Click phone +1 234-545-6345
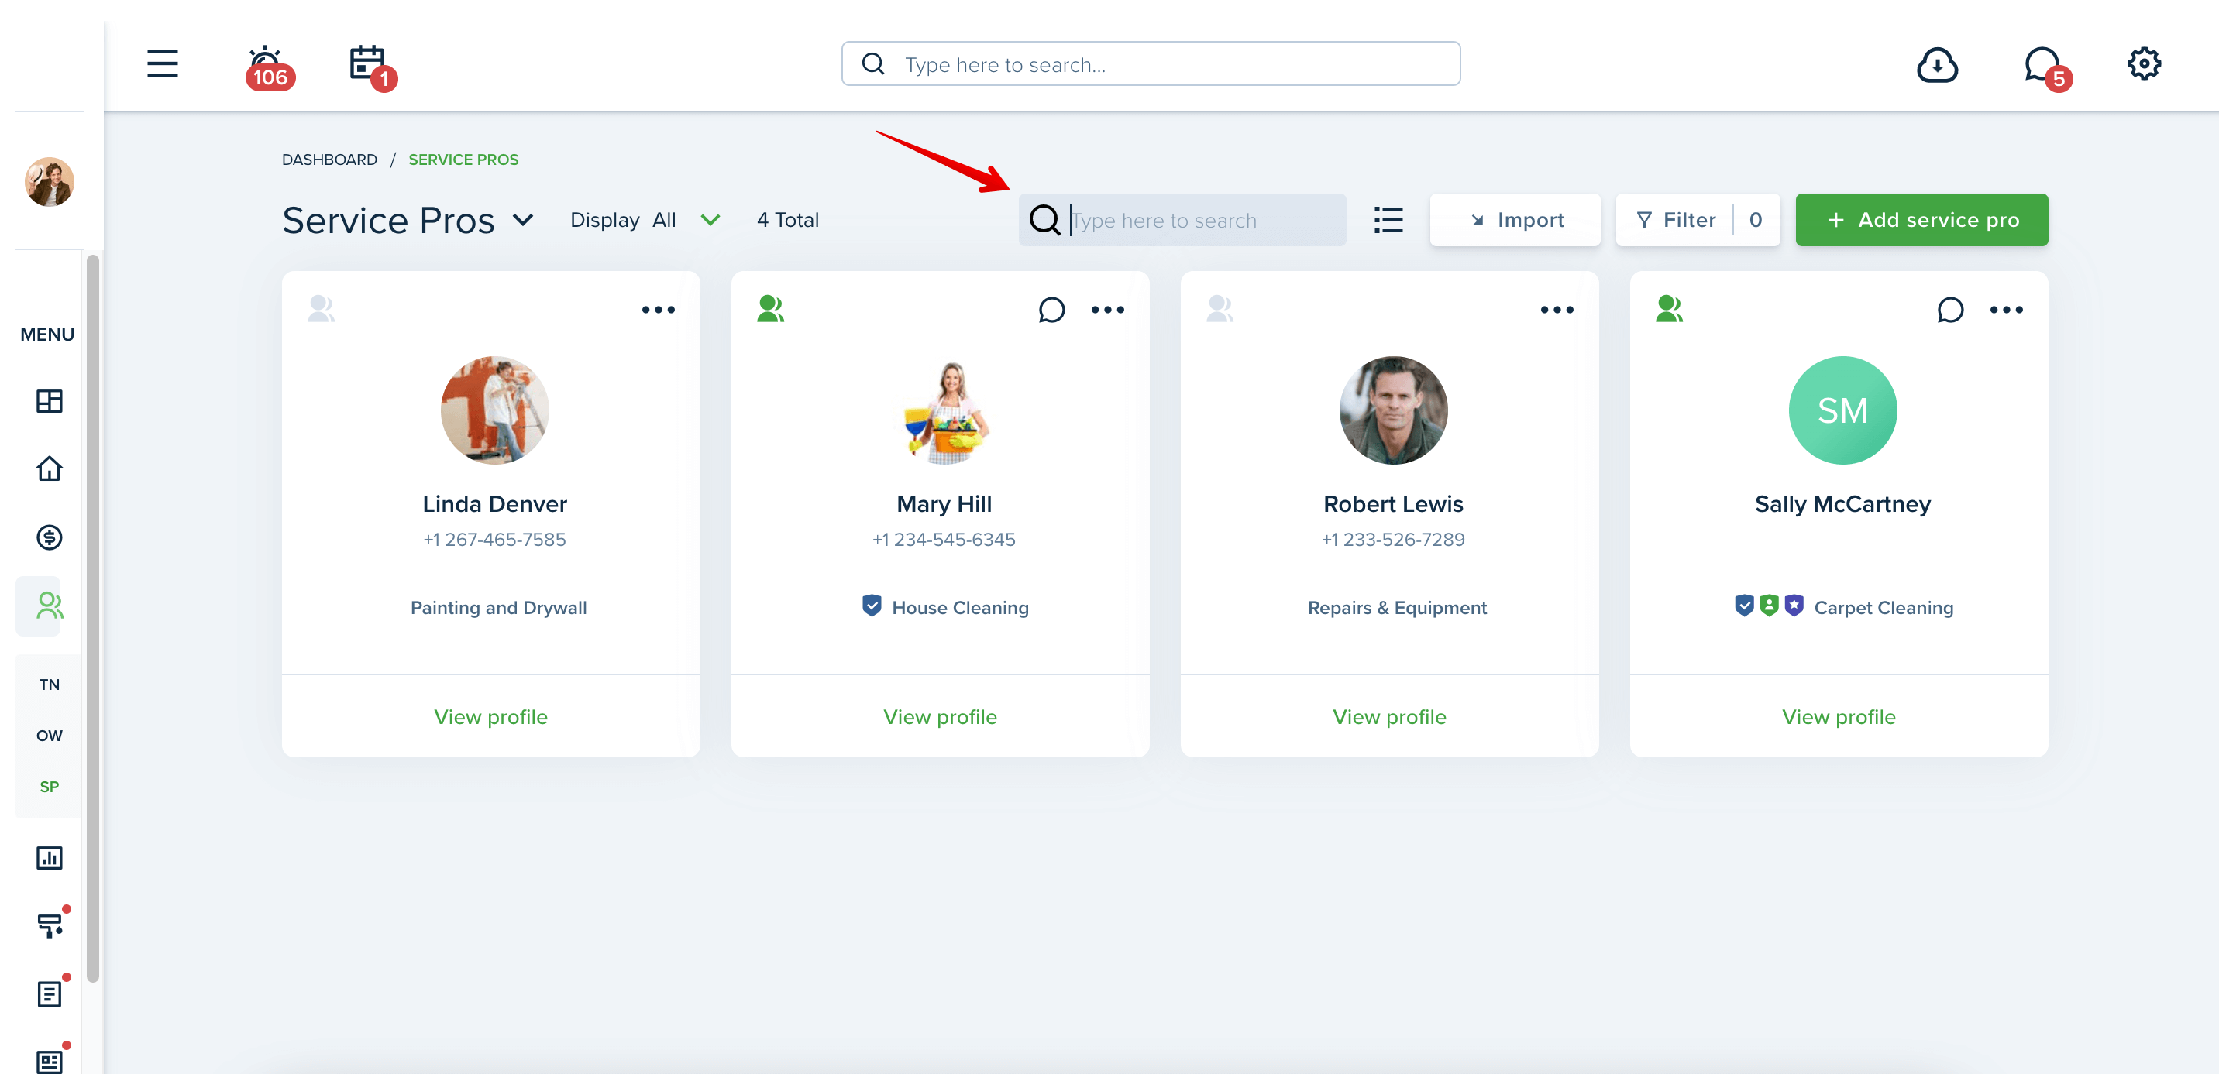2219x1074 pixels. 943,540
